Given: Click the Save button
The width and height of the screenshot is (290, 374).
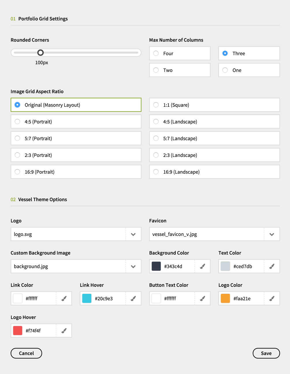Looking at the screenshot, I should [266, 353].
